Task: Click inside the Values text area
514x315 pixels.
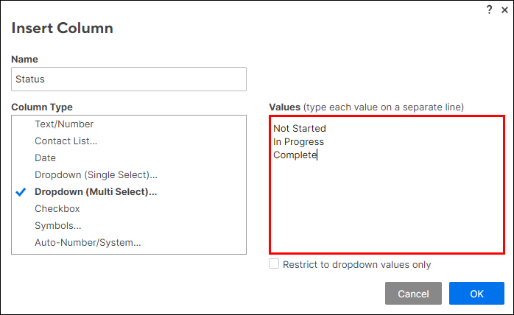Action: 387,206
